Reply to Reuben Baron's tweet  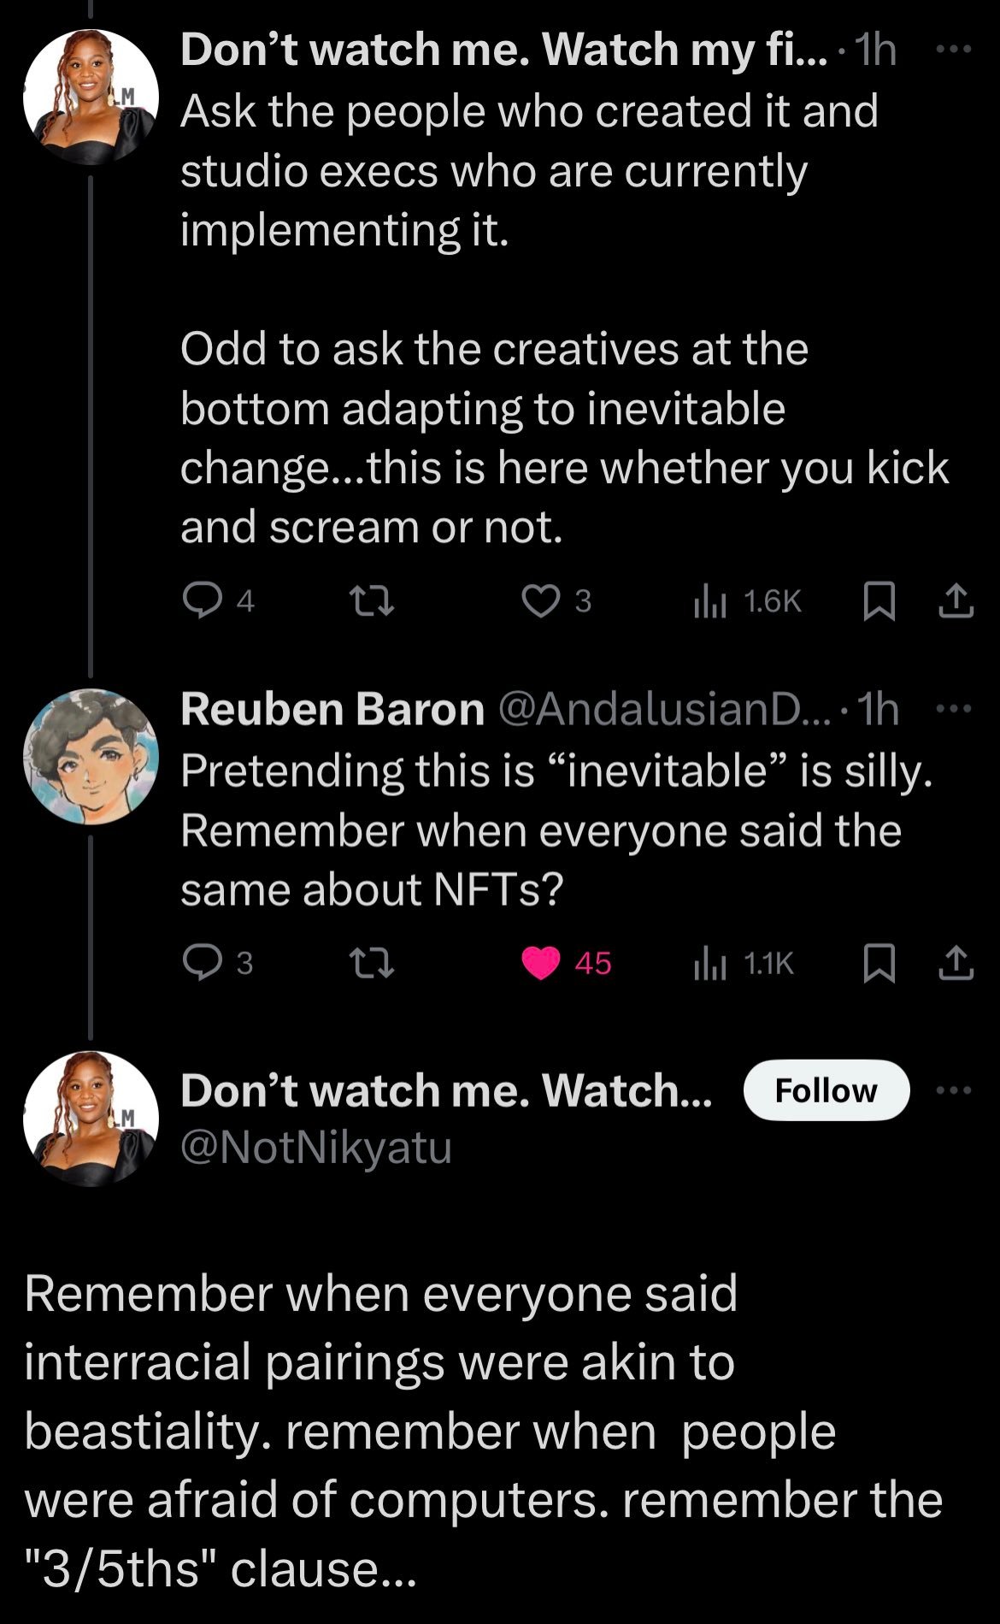tap(202, 963)
